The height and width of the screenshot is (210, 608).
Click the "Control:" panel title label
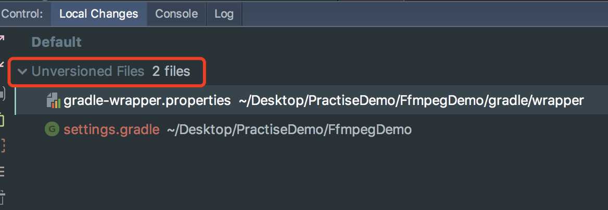tap(22, 14)
